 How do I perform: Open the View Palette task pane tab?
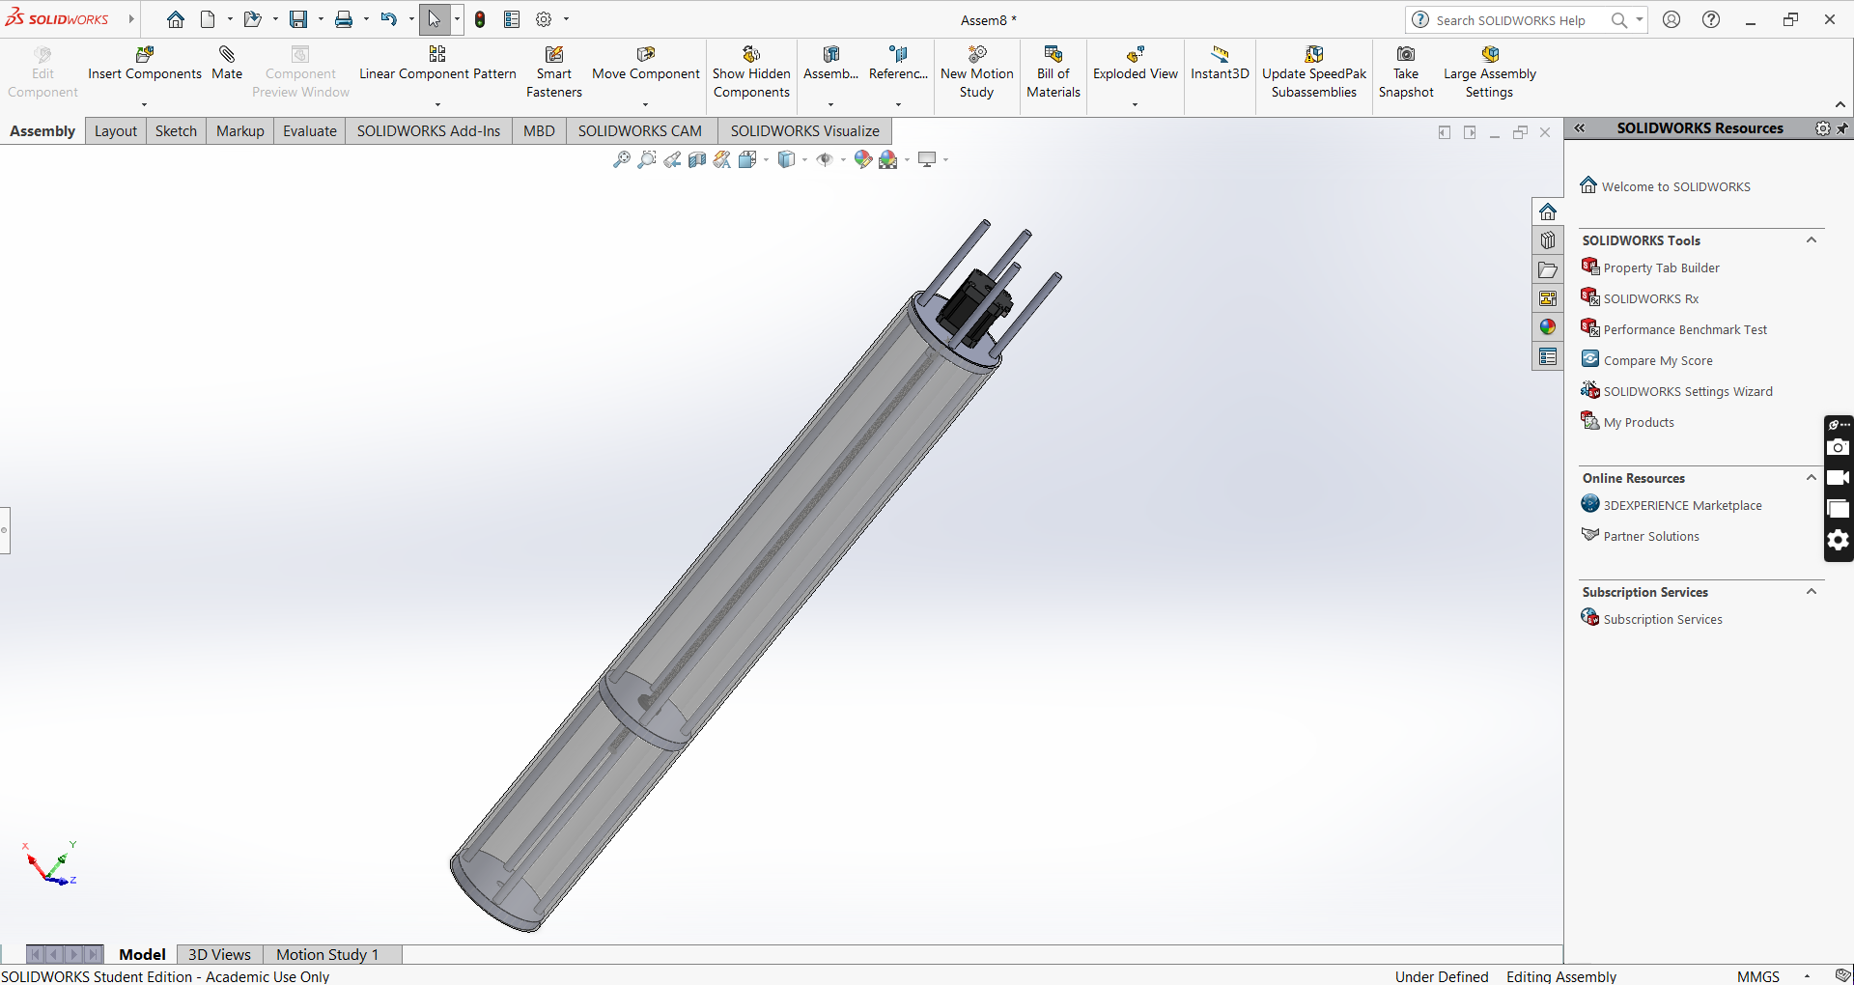coord(1548,298)
